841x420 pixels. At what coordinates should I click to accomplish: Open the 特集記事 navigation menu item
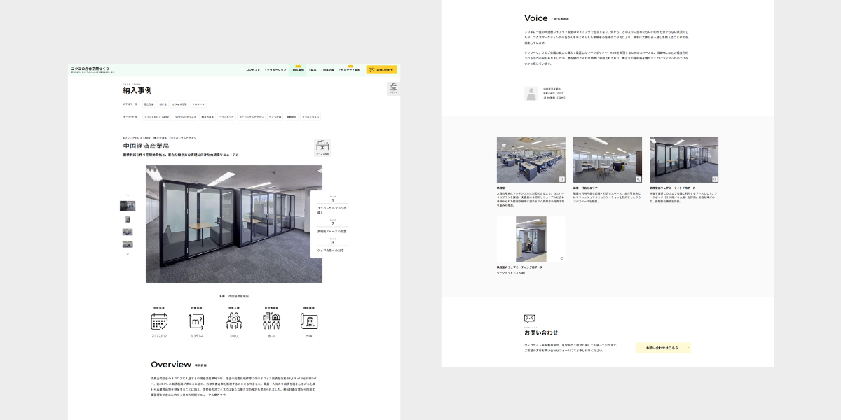pos(328,70)
